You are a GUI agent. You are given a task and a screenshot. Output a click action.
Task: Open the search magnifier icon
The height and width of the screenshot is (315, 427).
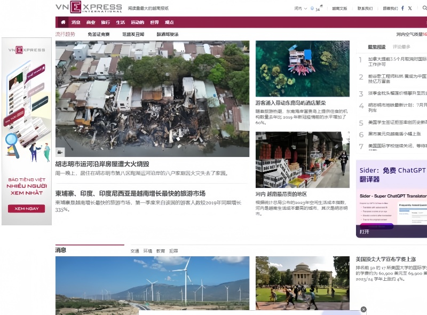[424, 8]
